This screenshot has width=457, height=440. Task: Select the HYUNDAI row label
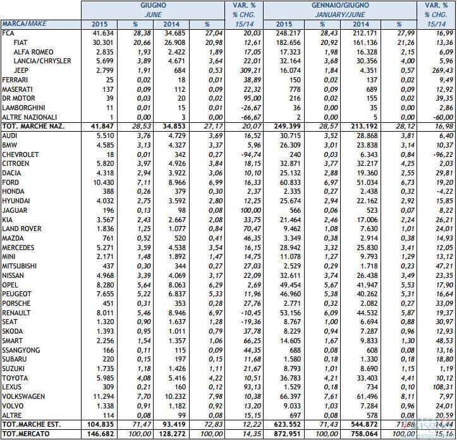pos(16,201)
